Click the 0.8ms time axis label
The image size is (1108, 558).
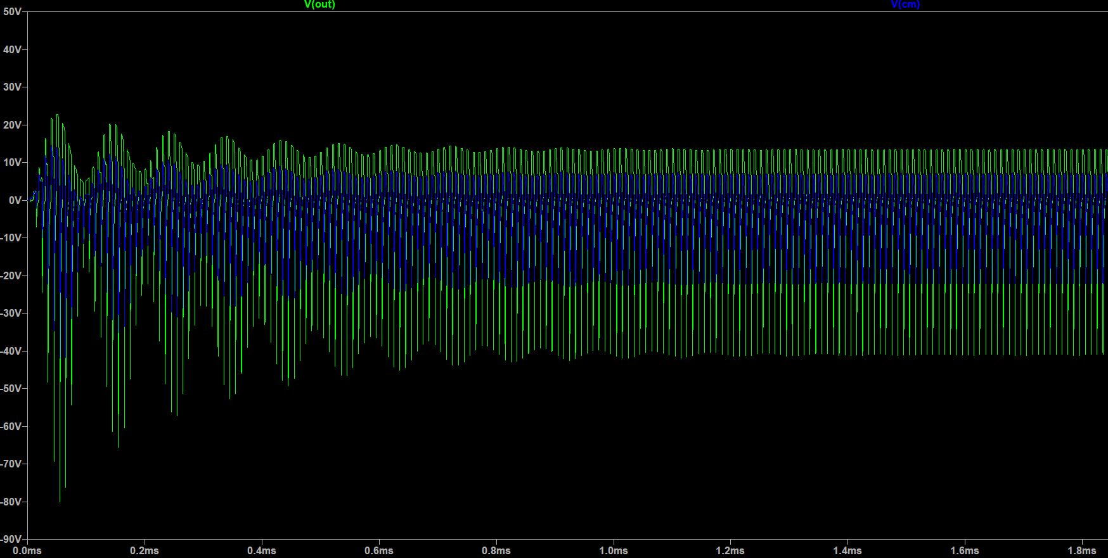496,551
